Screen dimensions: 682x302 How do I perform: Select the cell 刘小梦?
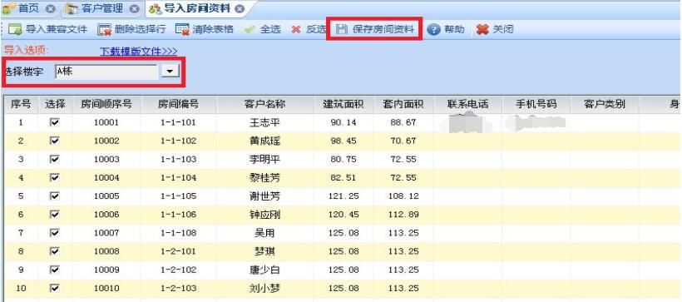click(x=264, y=288)
